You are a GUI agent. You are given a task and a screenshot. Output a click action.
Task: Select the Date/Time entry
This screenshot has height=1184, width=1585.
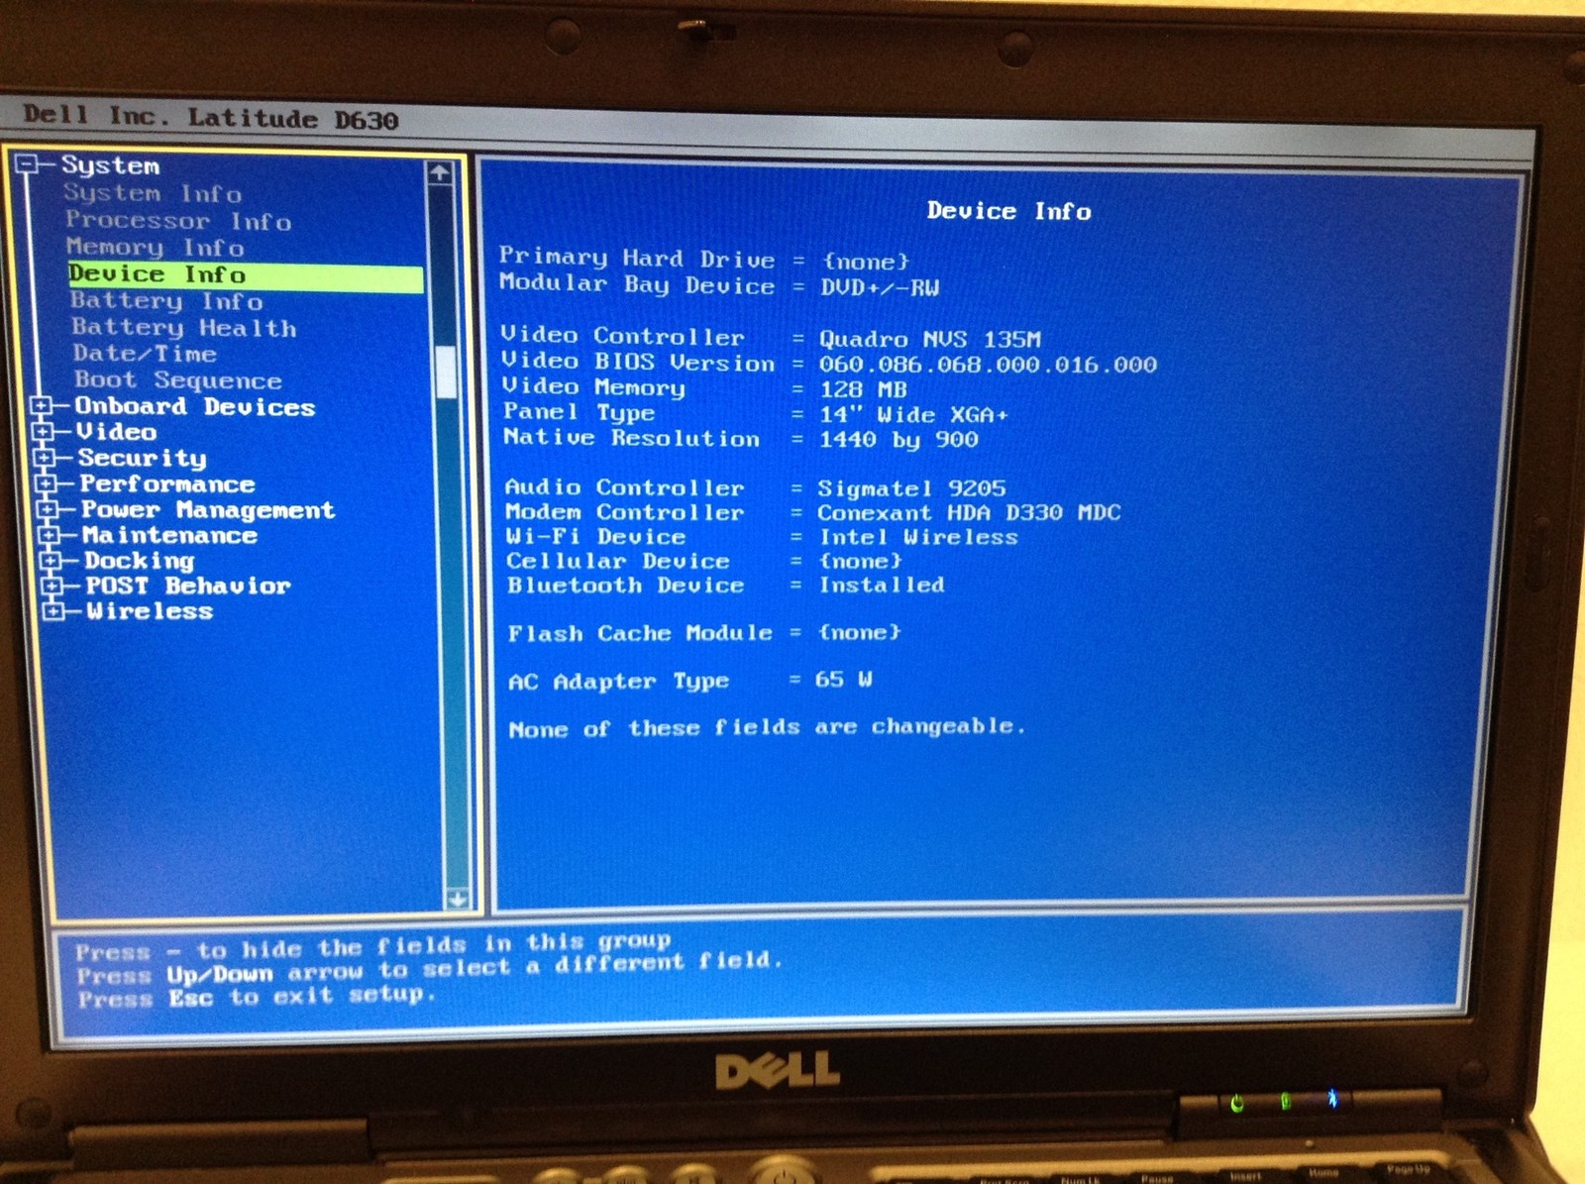coord(145,354)
